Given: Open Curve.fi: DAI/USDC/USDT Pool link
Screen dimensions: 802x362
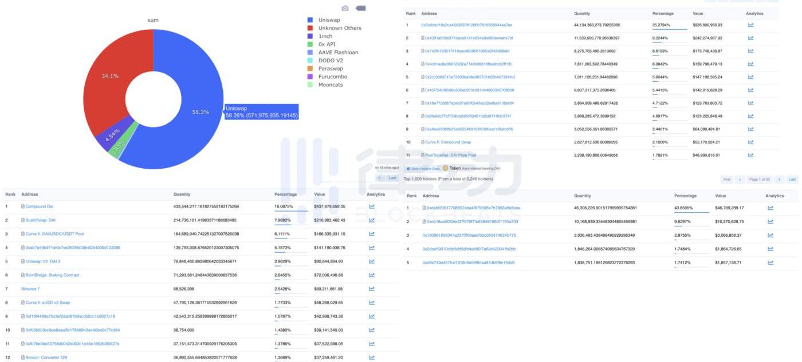Looking at the screenshot, I should pyautogui.click(x=54, y=234).
